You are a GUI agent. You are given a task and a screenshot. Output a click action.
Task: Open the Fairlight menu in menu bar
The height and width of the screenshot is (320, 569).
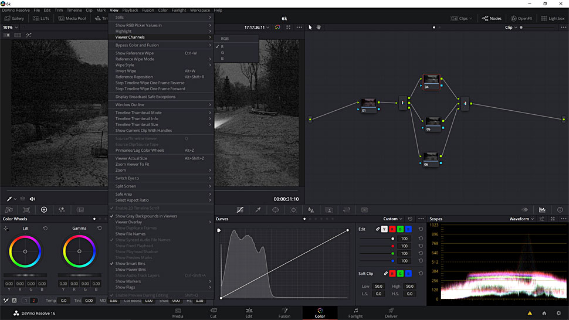pyautogui.click(x=178, y=10)
